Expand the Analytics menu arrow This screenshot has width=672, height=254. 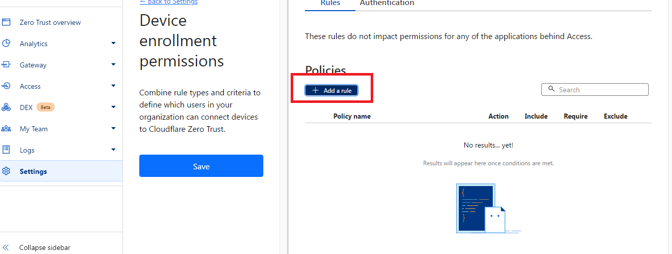point(113,44)
